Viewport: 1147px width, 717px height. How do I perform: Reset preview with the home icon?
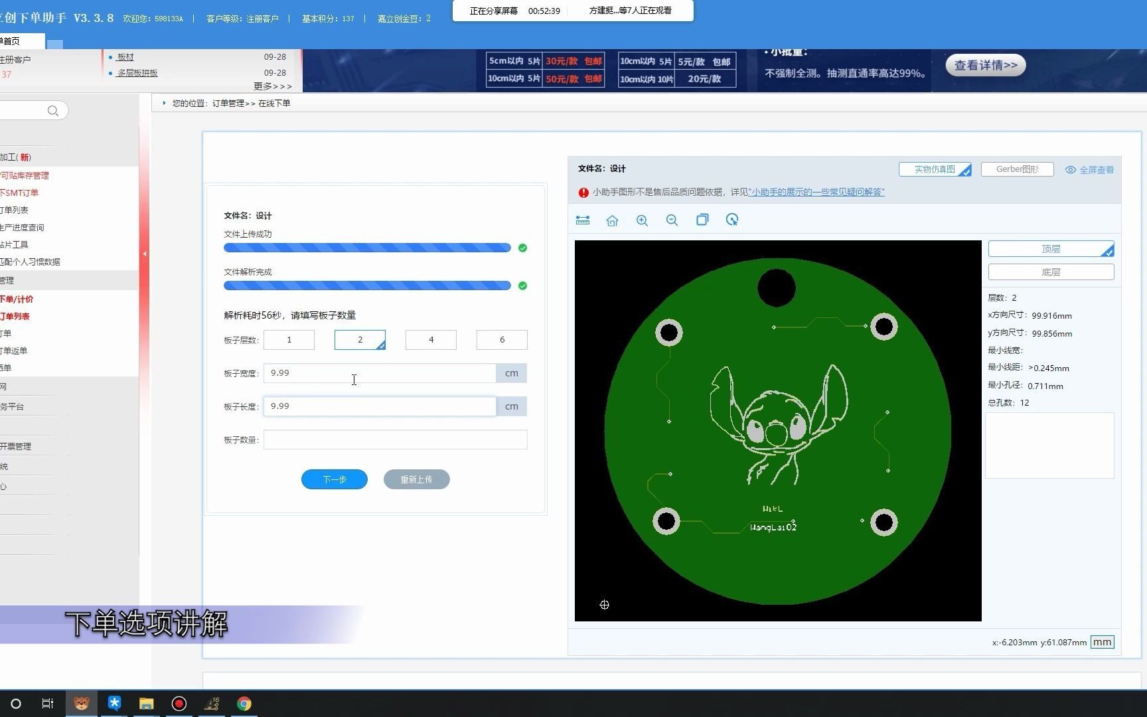612,220
